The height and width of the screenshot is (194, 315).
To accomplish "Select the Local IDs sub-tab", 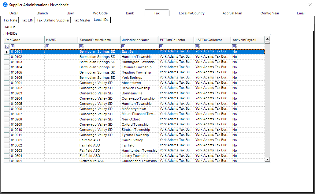I will [101, 20].
